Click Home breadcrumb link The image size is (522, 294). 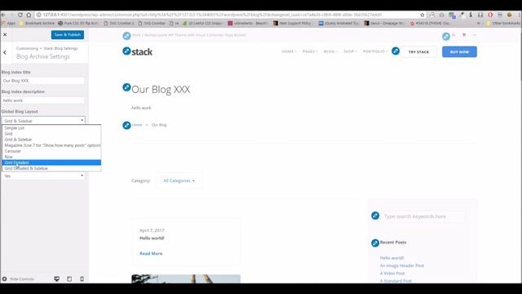(137, 125)
